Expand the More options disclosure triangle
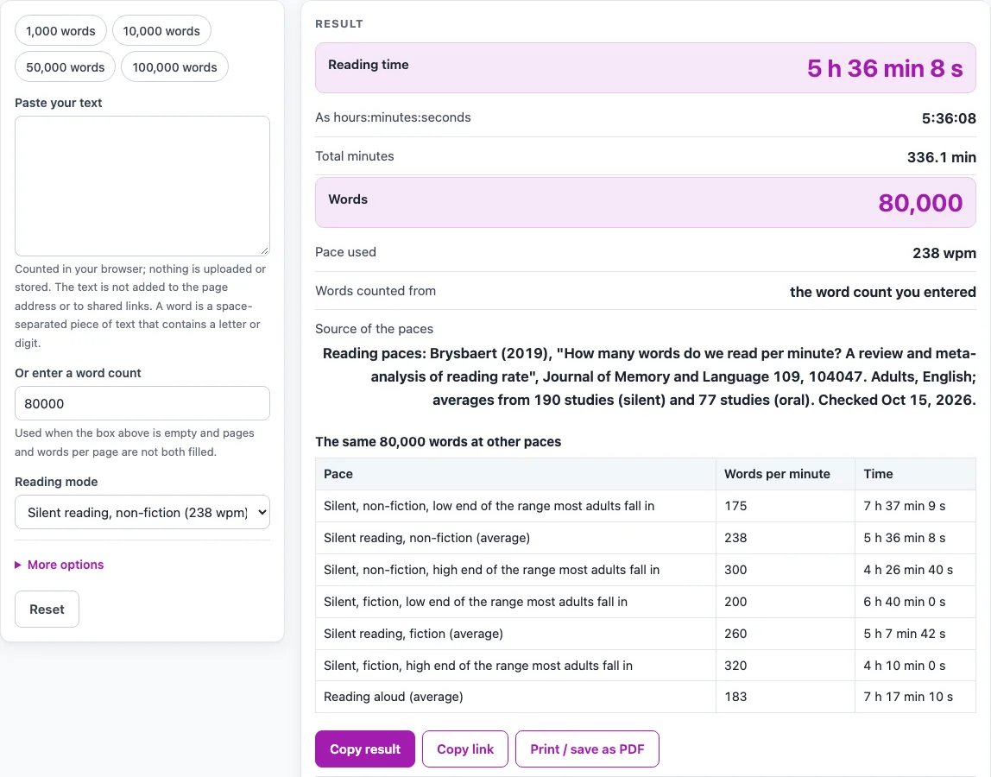This screenshot has width=991, height=777. (x=18, y=565)
